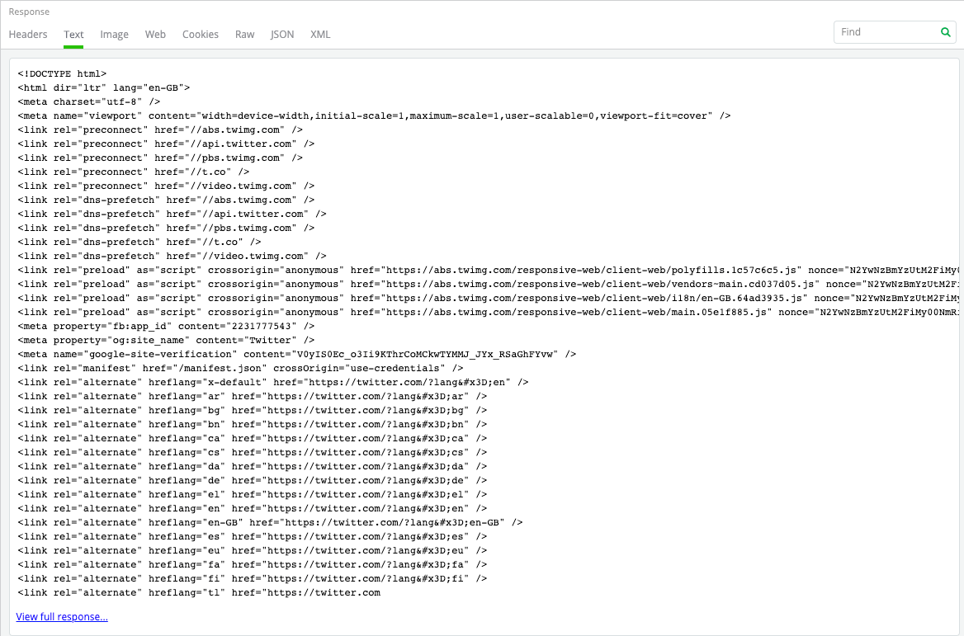Click the hreflang="x-default" line
This screenshot has height=636, width=964.
coord(273,383)
